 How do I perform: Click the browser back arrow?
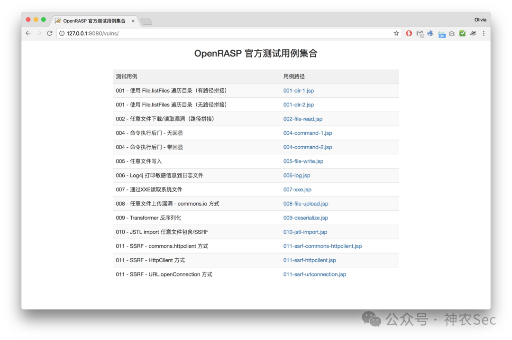click(x=28, y=33)
